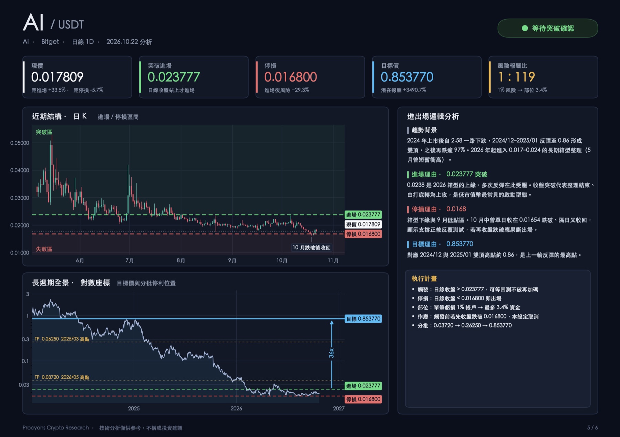
Task: Click TP 0.26250 2025/03 高點 label
Action: [62, 339]
